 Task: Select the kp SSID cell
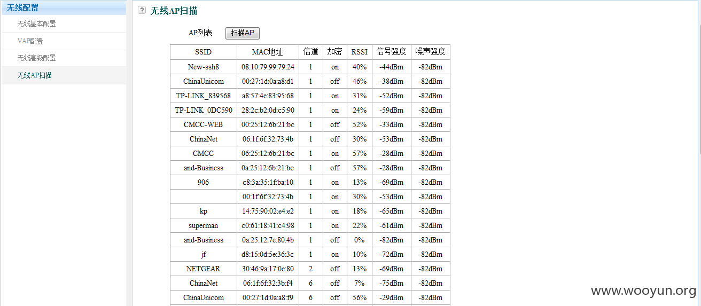(x=204, y=211)
